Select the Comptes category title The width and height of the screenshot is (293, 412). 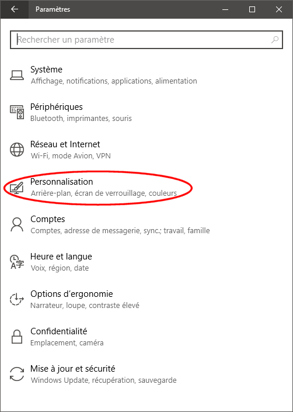point(48,219)
